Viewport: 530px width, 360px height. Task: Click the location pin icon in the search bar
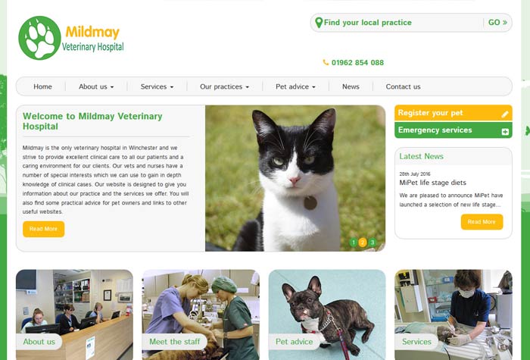pyautogui.click(x=319, y=23)
